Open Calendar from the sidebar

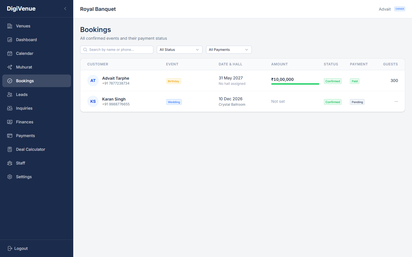pyautogui.click(x=37, y=53)
